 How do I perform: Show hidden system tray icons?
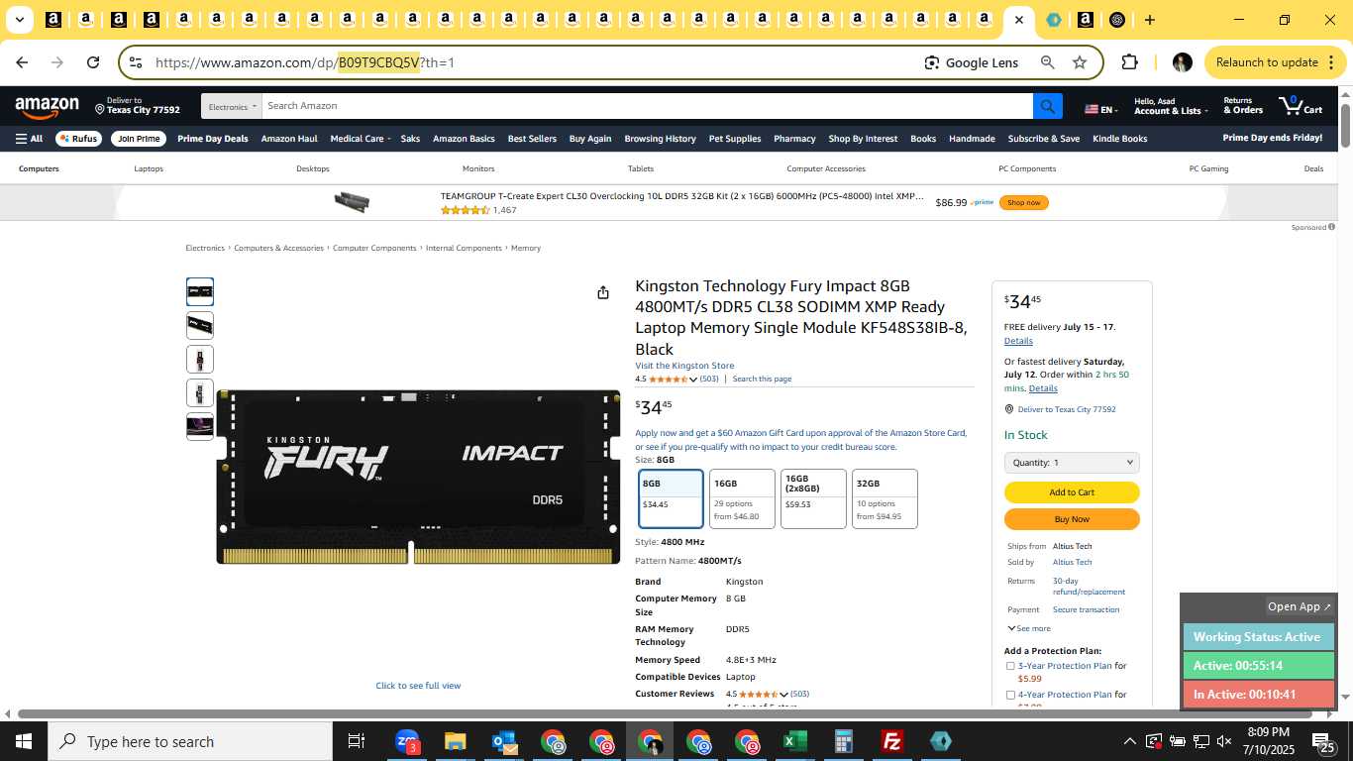coord(1129,741)
